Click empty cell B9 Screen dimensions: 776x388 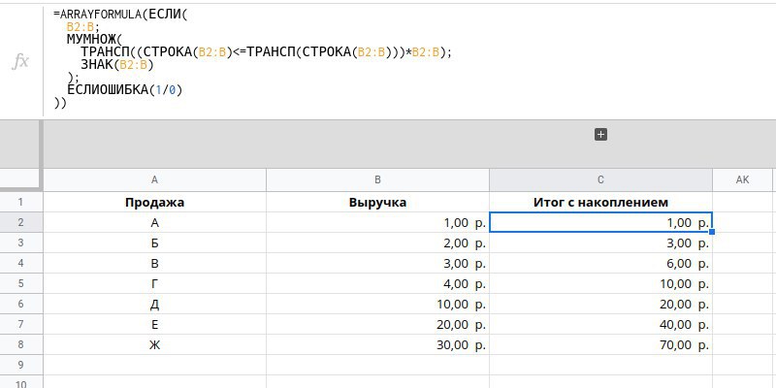coord(377,365)
